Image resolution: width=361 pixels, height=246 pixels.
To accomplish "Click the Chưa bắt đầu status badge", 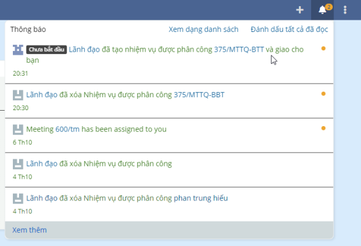I will [47, 50].
